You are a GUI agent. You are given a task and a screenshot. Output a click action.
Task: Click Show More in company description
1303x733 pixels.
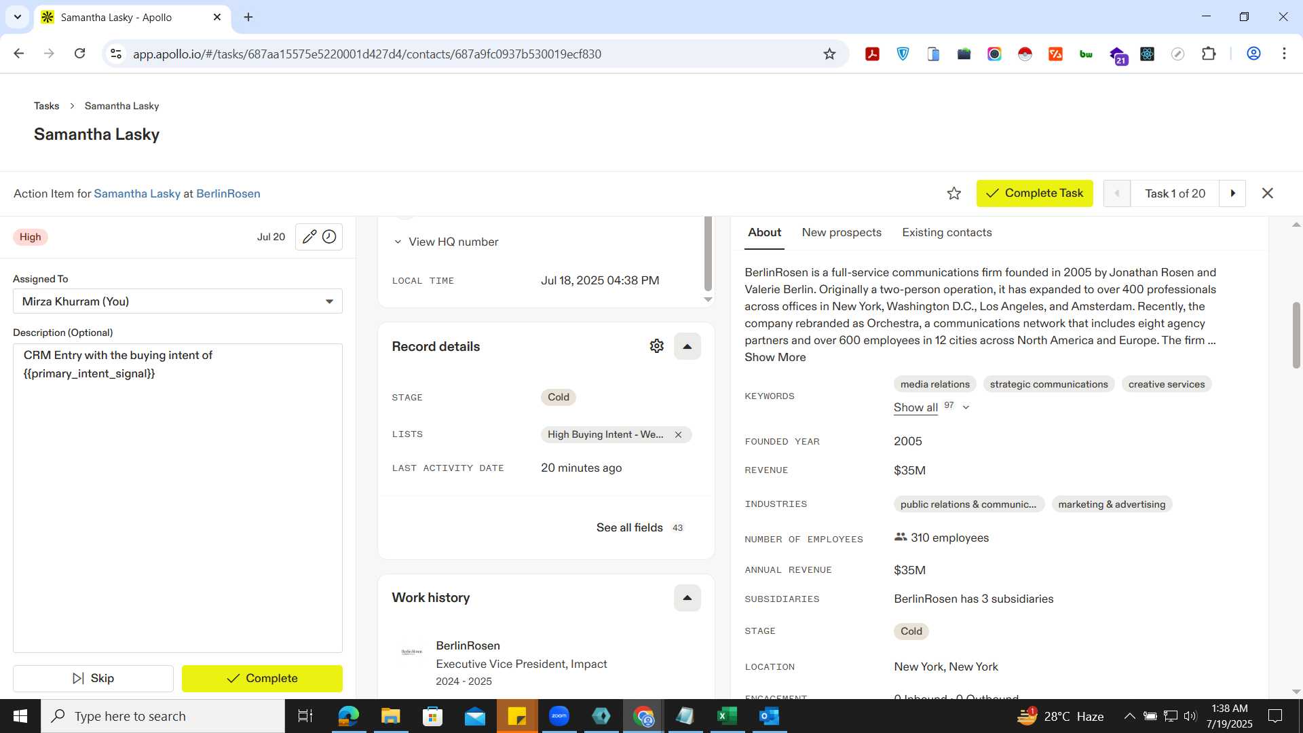pyautogui.click(x=775, y=358)
